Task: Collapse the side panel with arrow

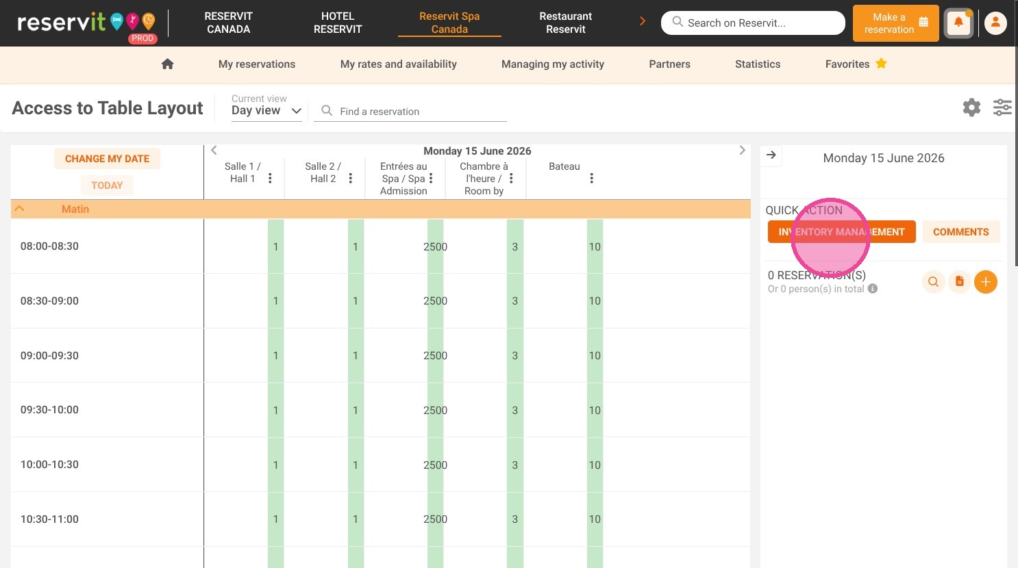Action: coord(771,155)
